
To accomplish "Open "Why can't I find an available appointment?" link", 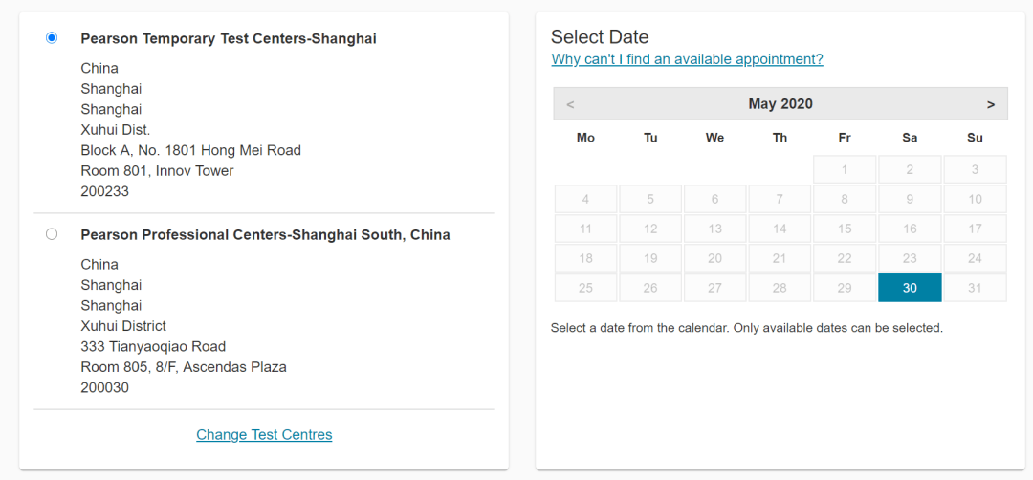I will click(687, 59).
